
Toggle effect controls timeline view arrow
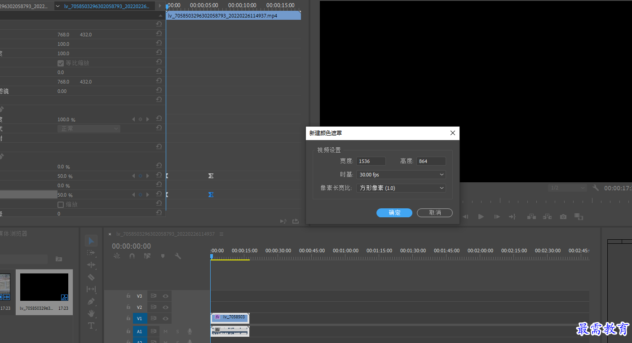tap(160, 6)
